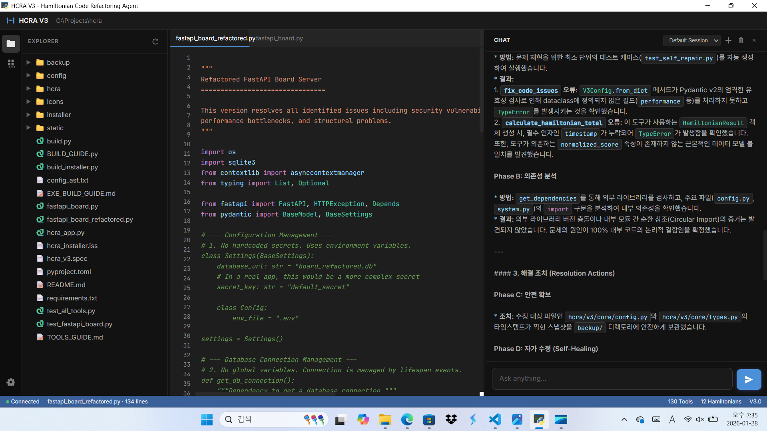Click the 12 Hamiltonians status entry
This screenshot has height=431, width=767.
[721, 401]
